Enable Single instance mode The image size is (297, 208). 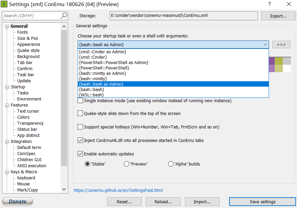point(80,100)
